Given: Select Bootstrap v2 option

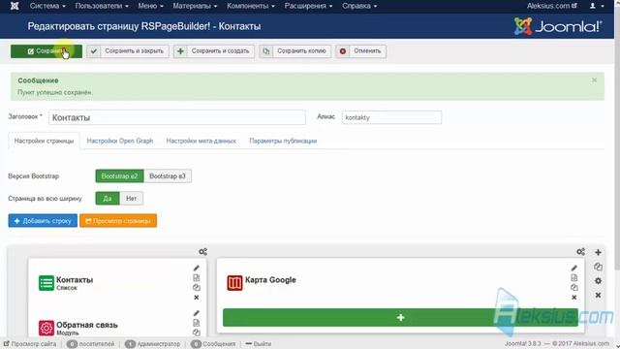Looking at the screenshot, I should point(119,176).
